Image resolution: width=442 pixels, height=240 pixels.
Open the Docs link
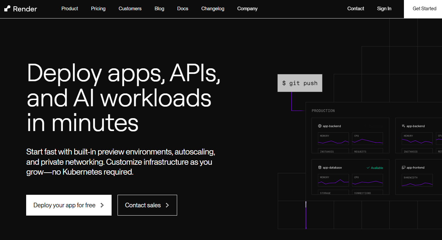pyautogui.click(x=183, y=9)
